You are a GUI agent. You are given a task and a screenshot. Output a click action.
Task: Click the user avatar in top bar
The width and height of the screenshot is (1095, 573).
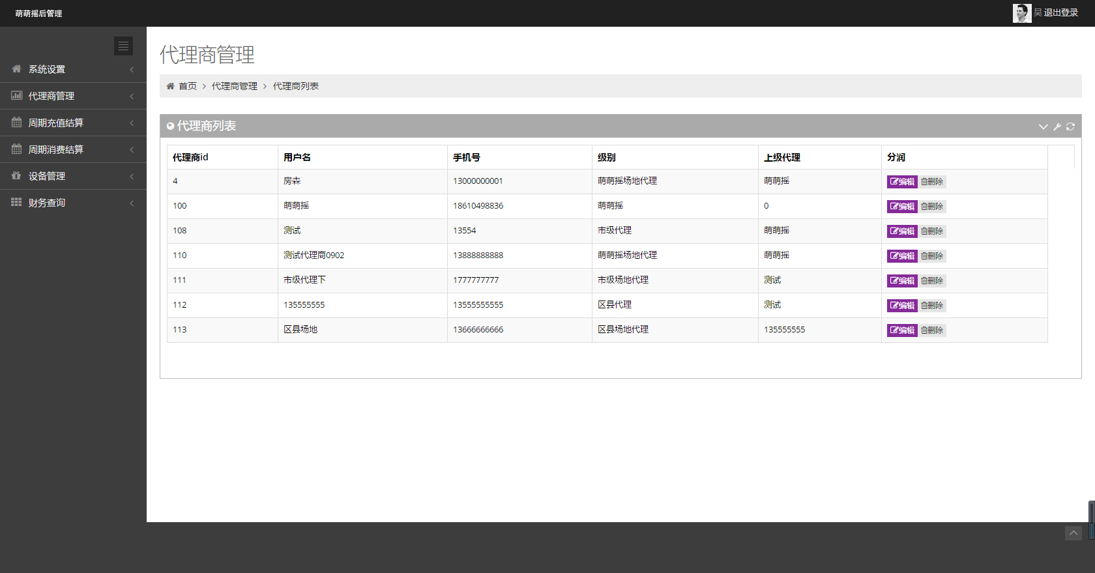pos(1022,13)
